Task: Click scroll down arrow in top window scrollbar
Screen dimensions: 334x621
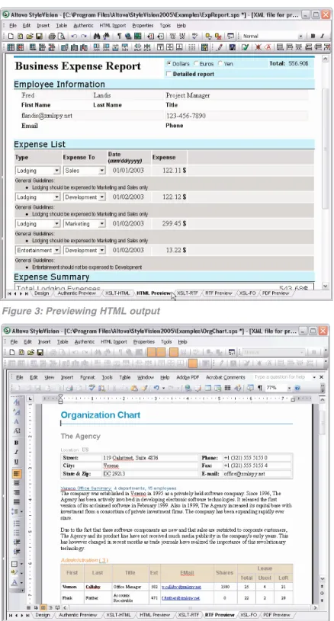Action: [326, 286]
